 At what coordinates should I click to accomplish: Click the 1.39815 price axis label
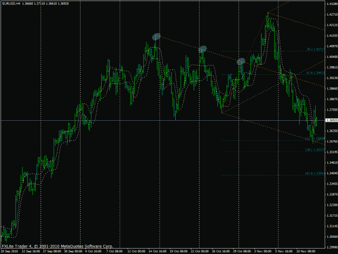click(x=332, y=67)
